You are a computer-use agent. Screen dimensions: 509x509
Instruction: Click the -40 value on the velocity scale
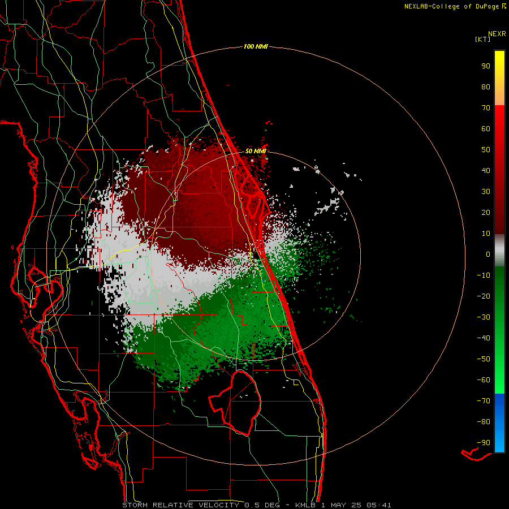[x=484, y=338]
